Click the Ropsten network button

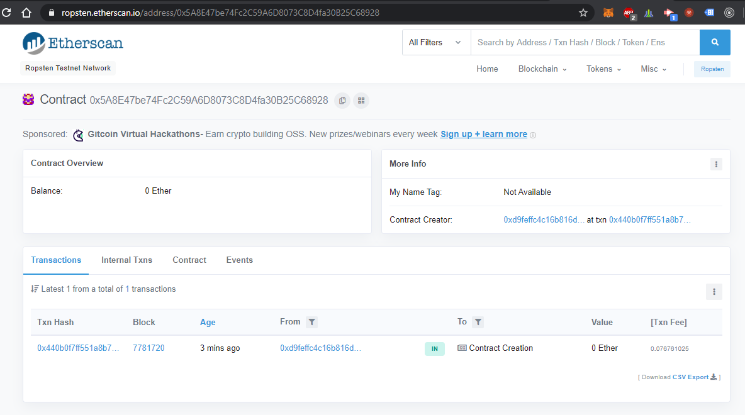point(712,69)
